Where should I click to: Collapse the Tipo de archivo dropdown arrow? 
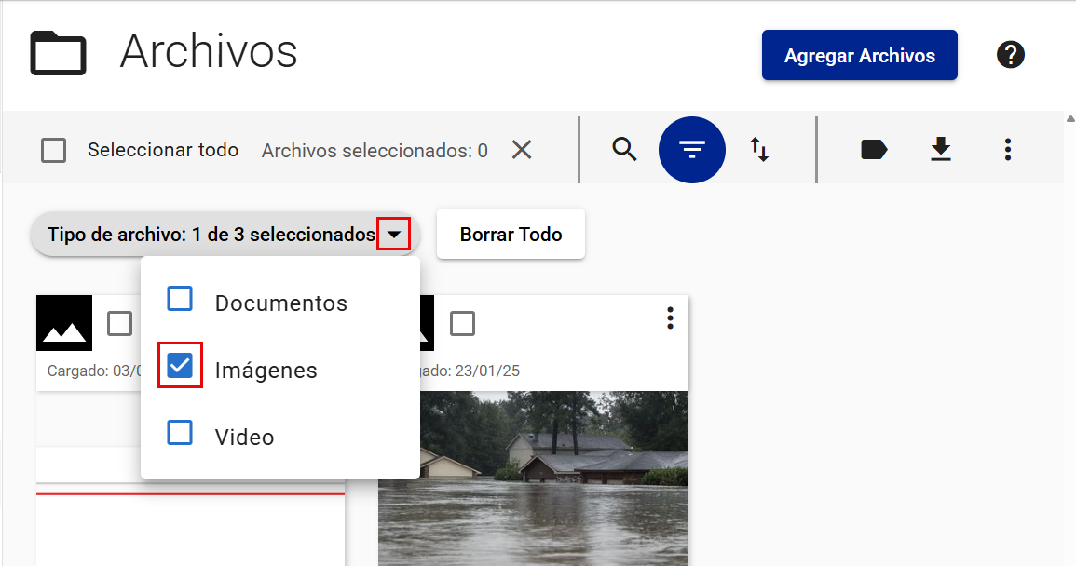[394, 235]
